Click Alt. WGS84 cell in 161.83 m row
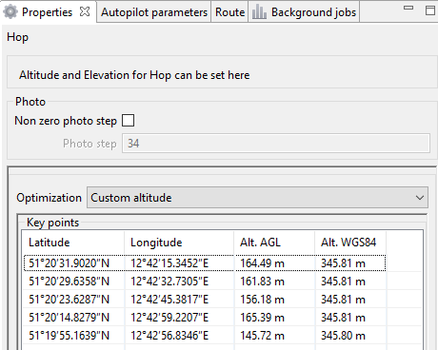This screenshot has height=350, width=438. coord(350,282)
